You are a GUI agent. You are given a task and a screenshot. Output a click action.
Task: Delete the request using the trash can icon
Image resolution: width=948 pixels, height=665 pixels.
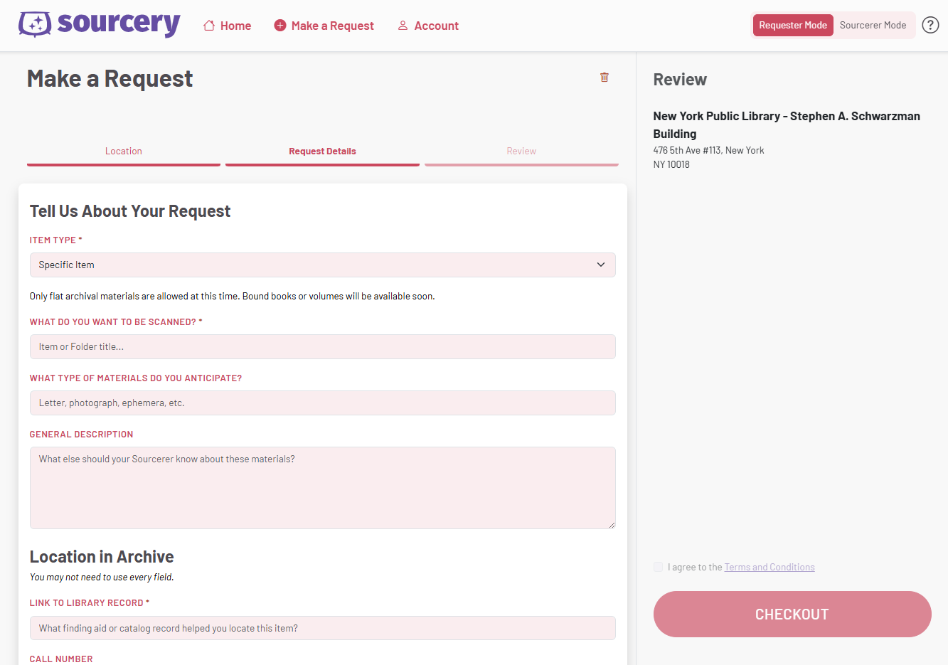(x=605, y=77)
